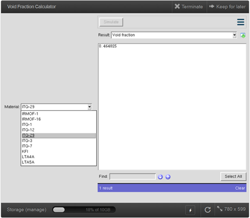Open the Result dropdown arrow
This screenshot has height=218, width=250.
coord(235,35)
